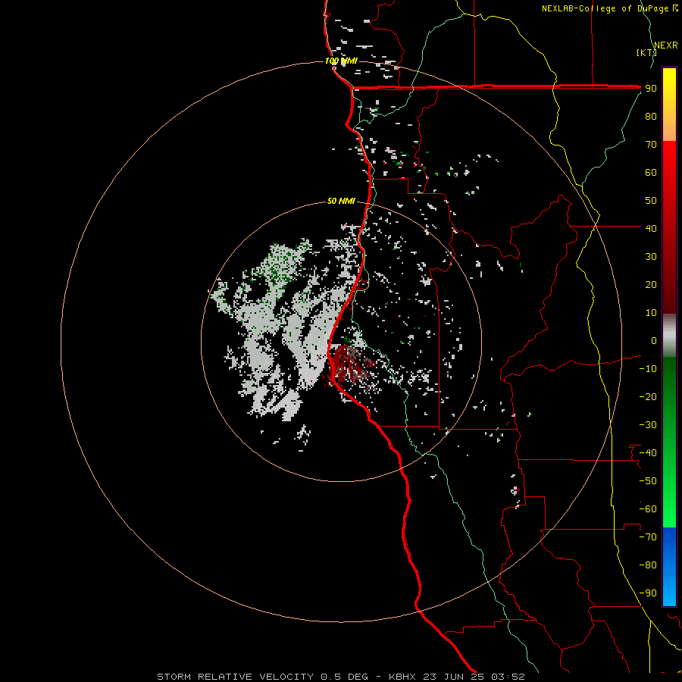Click the [KT] units label above color bar
This screenshot has width=682, height=682.
646,52
